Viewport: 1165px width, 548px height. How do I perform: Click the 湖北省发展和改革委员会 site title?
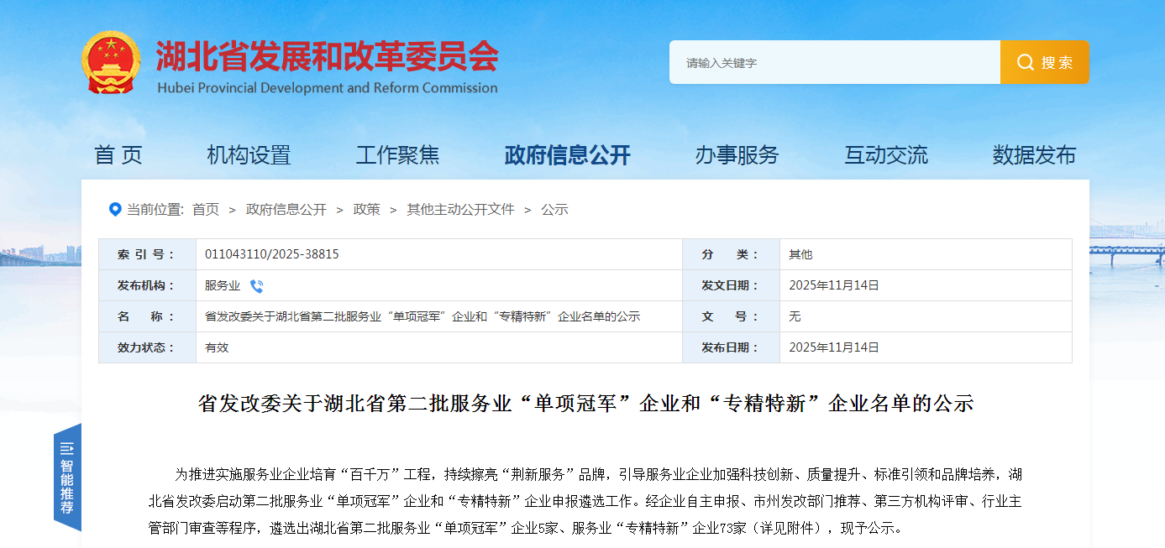[x=327, y=57]
